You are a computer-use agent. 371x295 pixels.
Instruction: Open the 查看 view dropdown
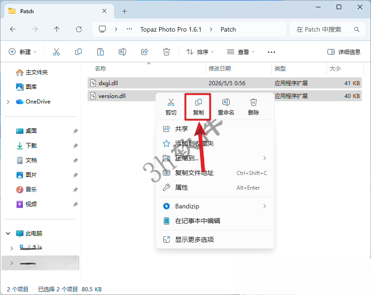(x=241, y=52)
